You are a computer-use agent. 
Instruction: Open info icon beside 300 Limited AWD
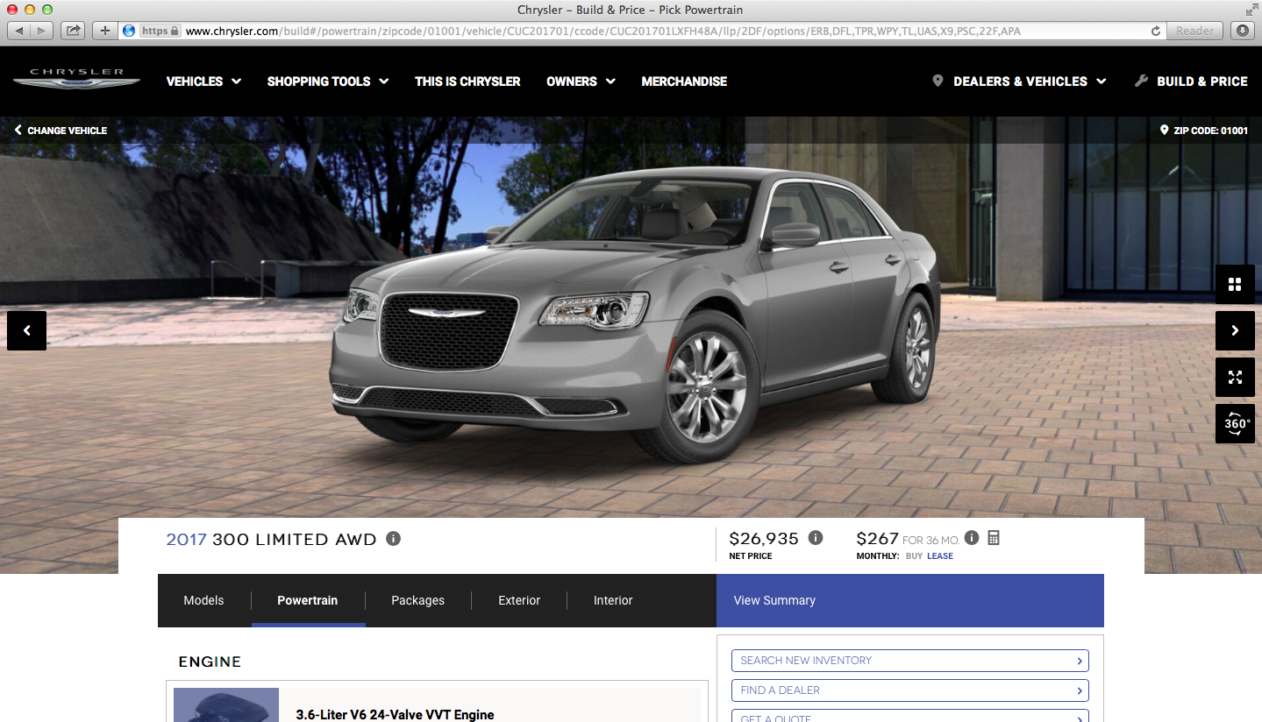coord(393,538)
